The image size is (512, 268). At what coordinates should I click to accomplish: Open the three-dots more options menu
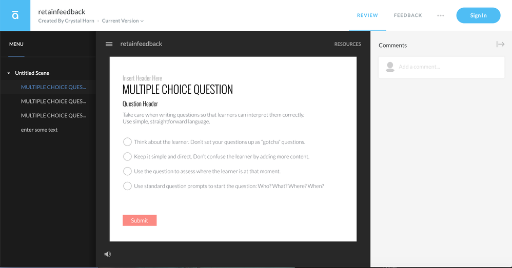click(440, 15)
